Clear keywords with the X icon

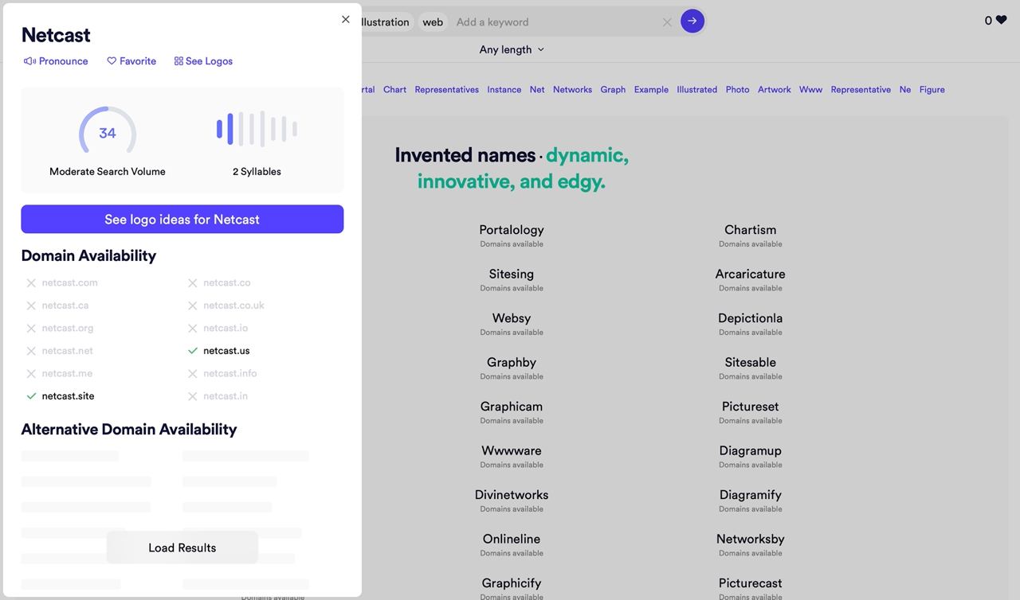[x=667, y=22]
